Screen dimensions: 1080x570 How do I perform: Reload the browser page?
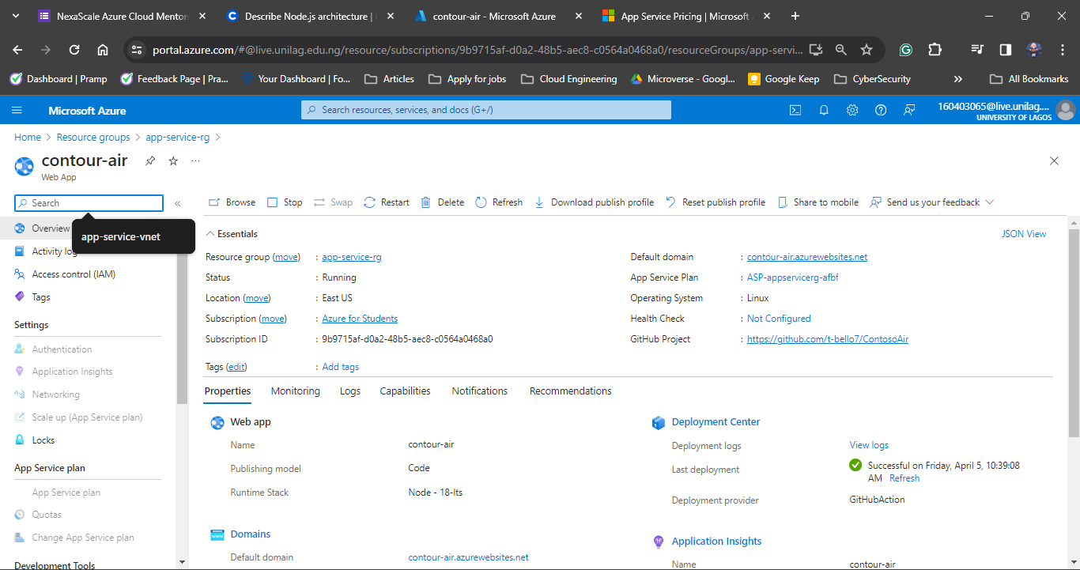pyautogui.click(x=74, y=50)
